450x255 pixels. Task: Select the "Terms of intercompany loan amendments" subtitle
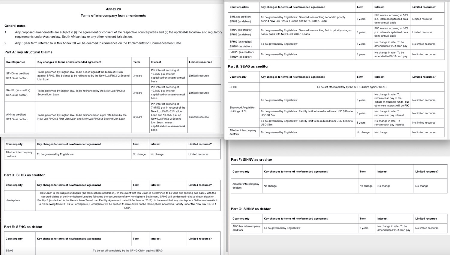click(x=113, y=16)
